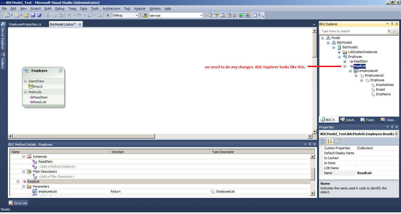Collapse the ReadList node in BDC Explorer
This screenshot has width=401, height=214.
coord(345,66)
